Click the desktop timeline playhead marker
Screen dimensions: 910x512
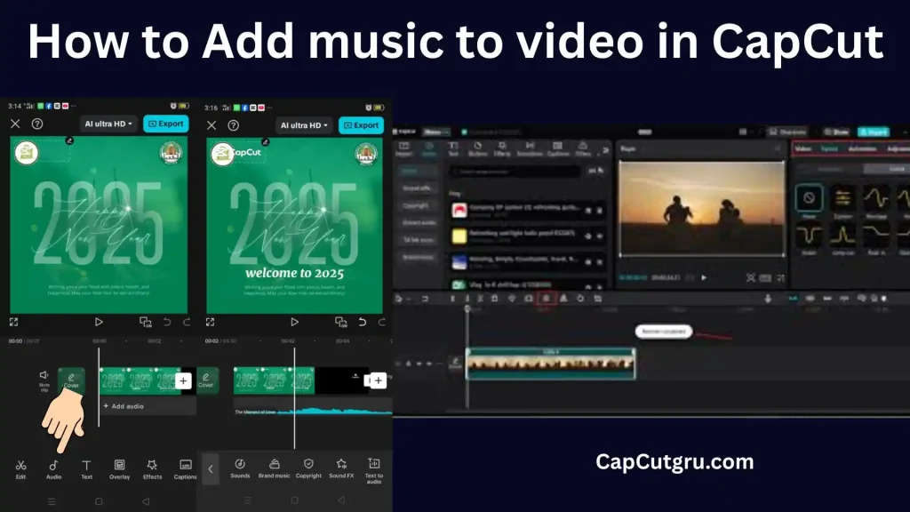point(467,309)
